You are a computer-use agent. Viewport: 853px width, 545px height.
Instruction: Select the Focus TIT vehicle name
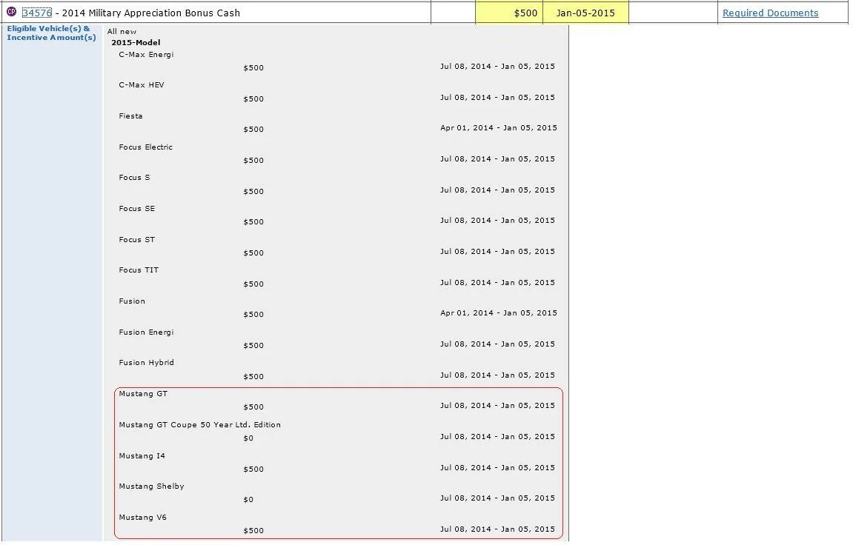[x=139, y=270]
